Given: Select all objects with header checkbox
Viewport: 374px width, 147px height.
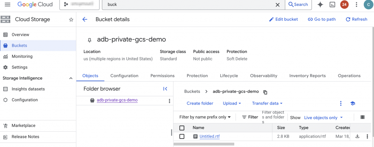Looking at the screenshot, I should tap(182, 128).
